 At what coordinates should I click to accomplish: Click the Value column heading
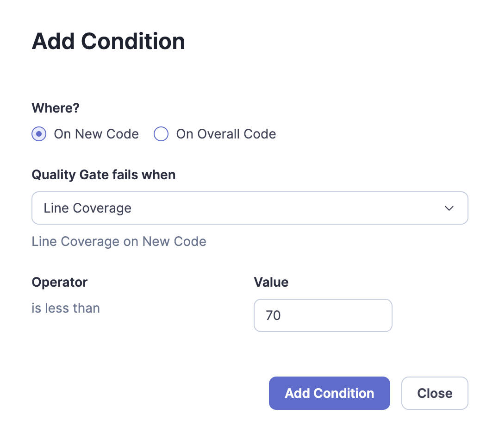(x=271, y=282)
